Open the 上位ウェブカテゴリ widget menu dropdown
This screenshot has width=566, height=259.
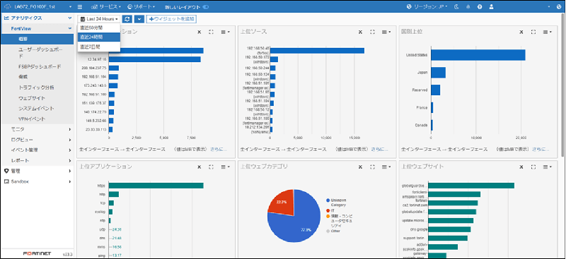click(386, 167)
